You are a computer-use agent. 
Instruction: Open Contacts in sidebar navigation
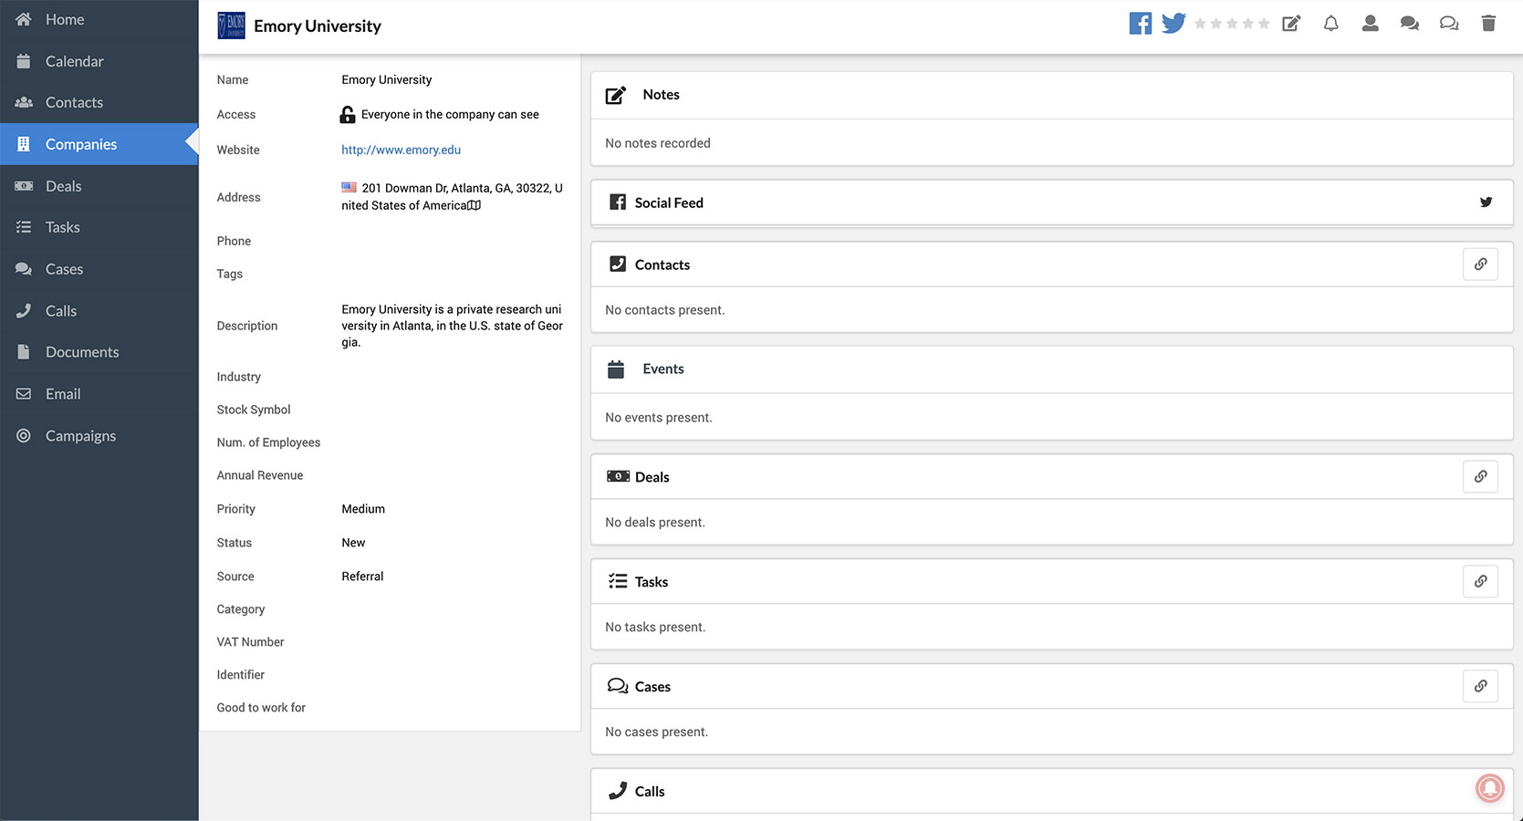click(99, 102)
